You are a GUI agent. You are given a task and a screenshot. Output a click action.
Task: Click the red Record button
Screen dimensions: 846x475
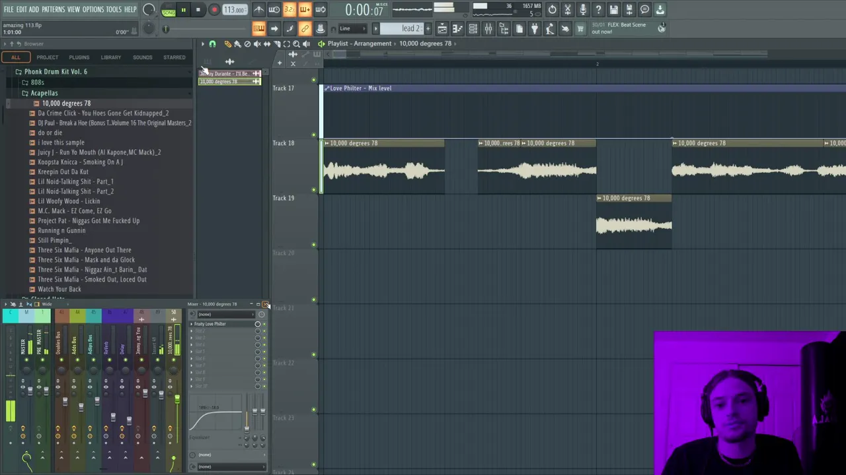click(x=214, y=10)
